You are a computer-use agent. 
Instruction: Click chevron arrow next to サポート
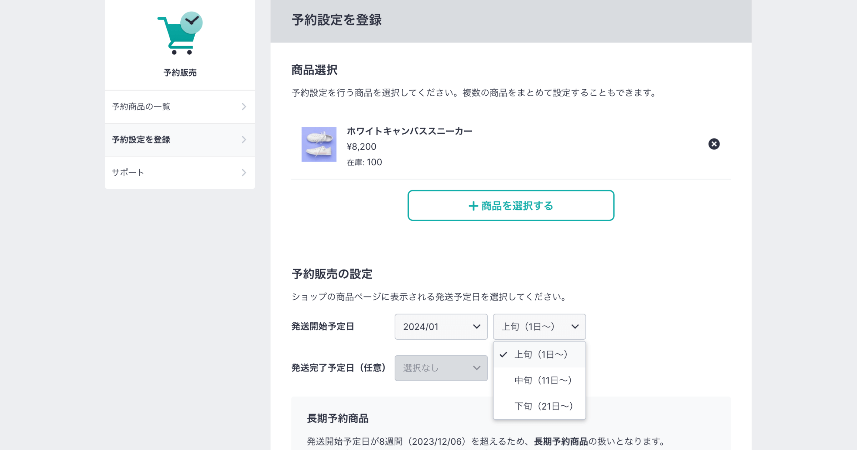244,172
